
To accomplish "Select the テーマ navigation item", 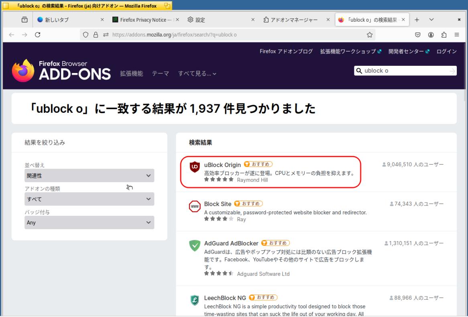I will click(x=161, y=73).
